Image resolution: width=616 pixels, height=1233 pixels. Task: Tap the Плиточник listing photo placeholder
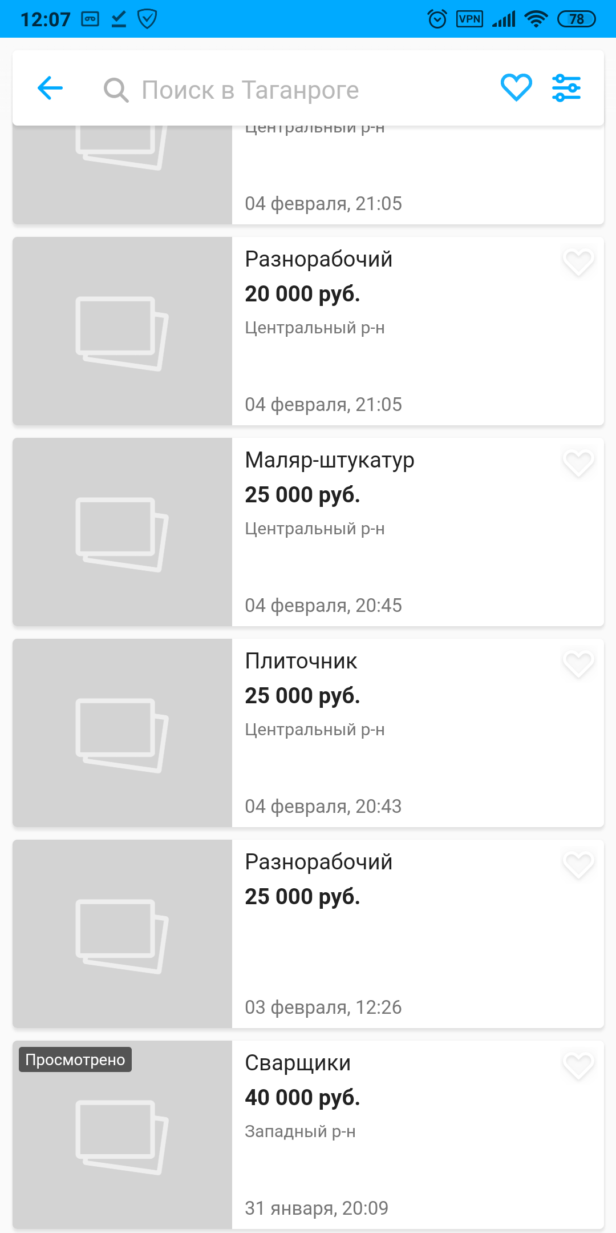point(122,734)
